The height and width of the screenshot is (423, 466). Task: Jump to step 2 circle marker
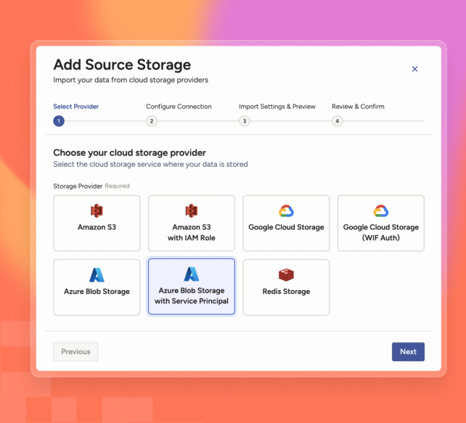(x=152, y=121)
